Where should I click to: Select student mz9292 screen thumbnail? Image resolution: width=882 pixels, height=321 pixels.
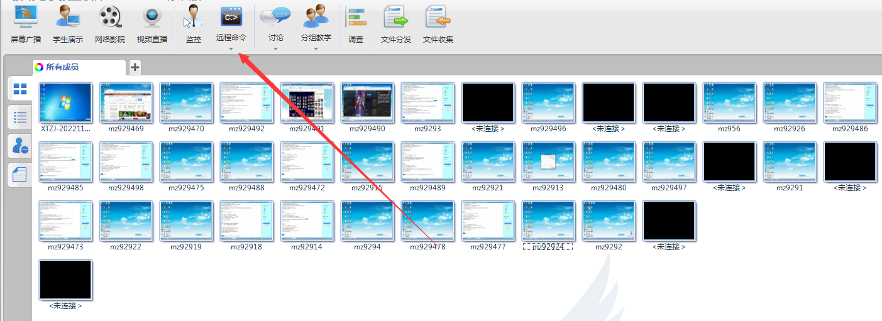[x=609, y=220]
